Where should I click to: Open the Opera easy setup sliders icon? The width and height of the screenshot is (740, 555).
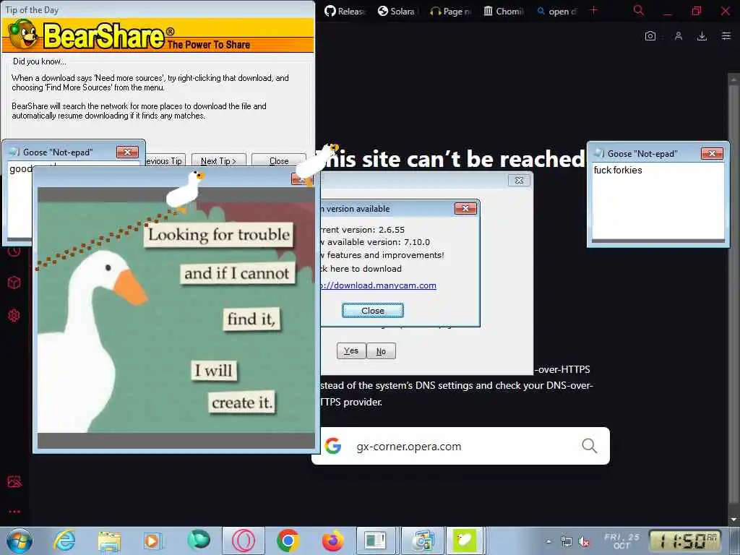click(x=726, y=36)
